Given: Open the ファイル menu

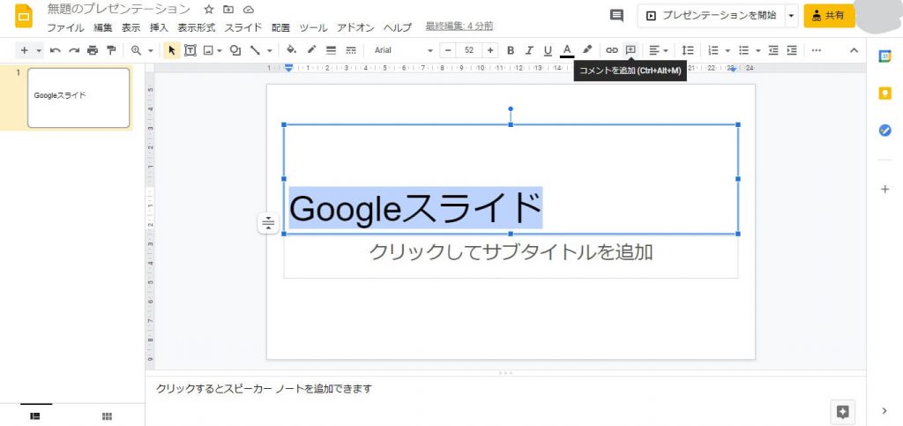Looking at the screenshot, I should click(65, 27).
